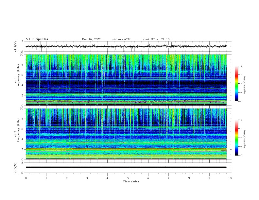Click the ch.1 color bar PSD label

tap(245, 85)
